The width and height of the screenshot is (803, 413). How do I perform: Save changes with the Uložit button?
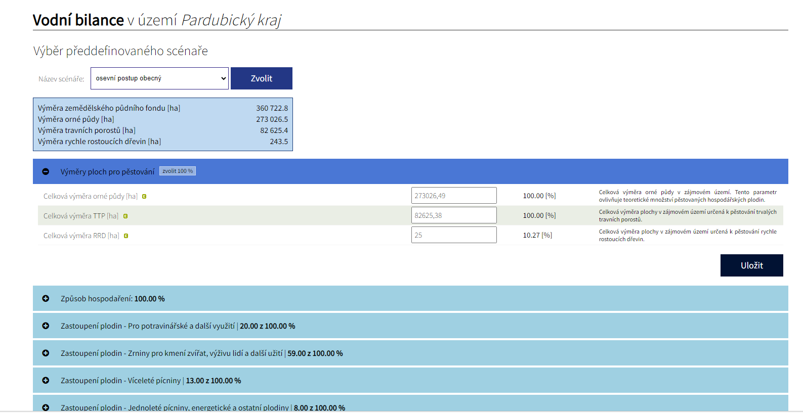click(x=751, y=265)
